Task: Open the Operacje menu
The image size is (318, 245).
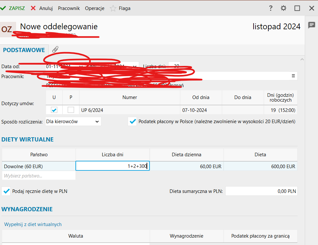Action: [94, 8]
